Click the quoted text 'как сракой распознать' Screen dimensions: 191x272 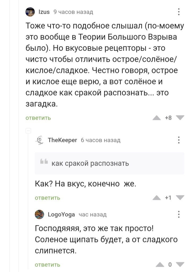click(x=90, y=163)
